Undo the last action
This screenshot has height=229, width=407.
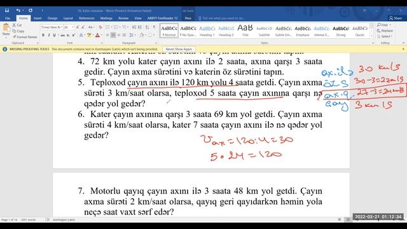tap(18, 10)
